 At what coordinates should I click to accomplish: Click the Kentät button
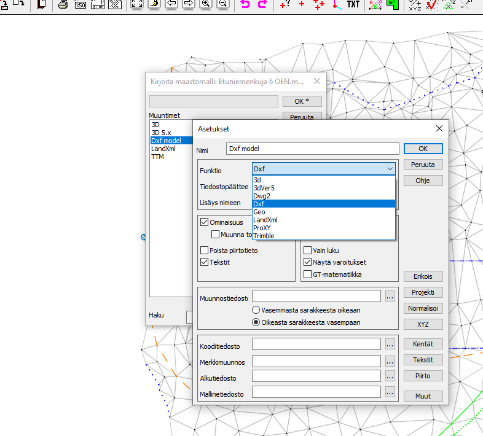click(x=423, y=344)
